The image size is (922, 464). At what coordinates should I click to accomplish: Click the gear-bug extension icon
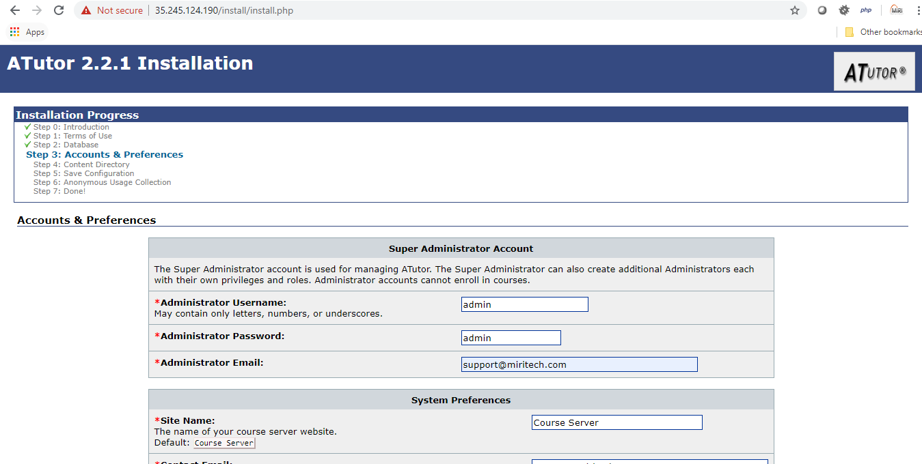click(844, 10)
